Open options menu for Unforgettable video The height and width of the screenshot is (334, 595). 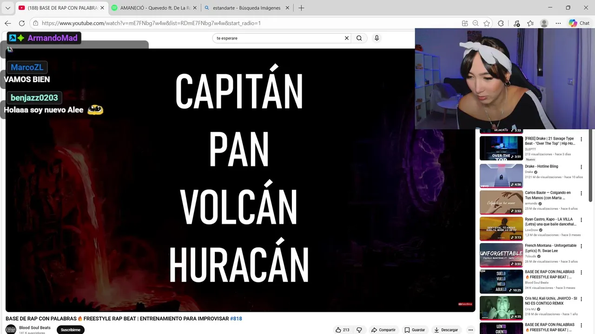coord(581,246)
